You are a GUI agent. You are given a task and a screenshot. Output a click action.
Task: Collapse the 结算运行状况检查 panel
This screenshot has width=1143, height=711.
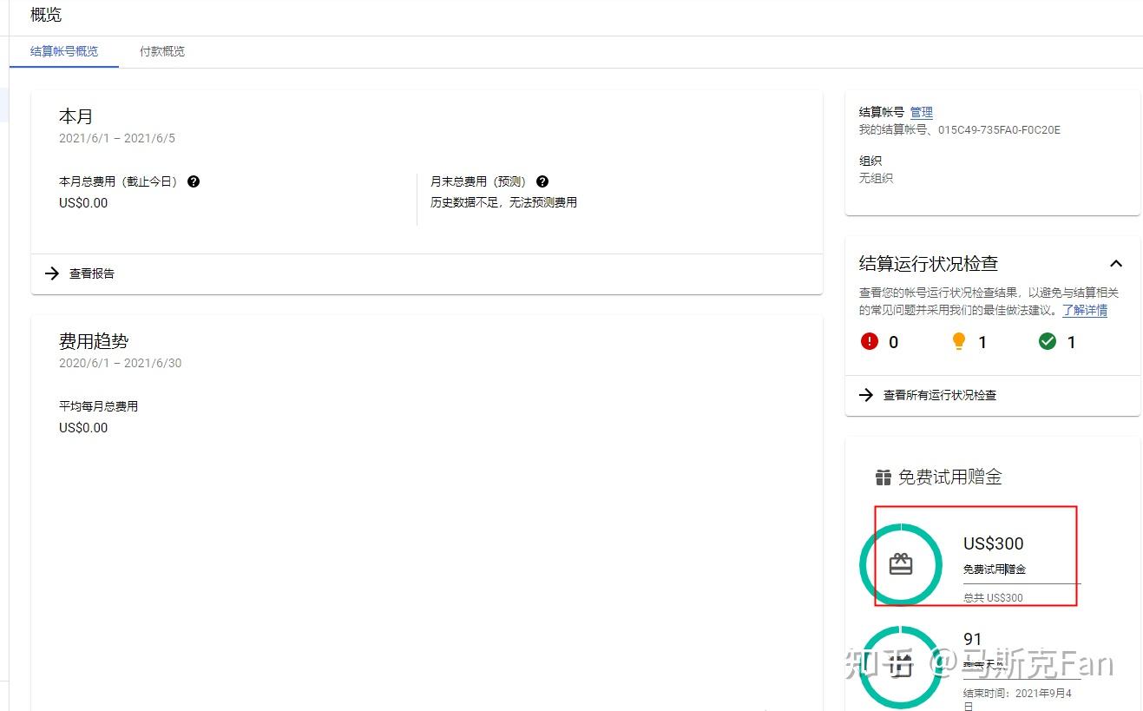[1116, 263]
